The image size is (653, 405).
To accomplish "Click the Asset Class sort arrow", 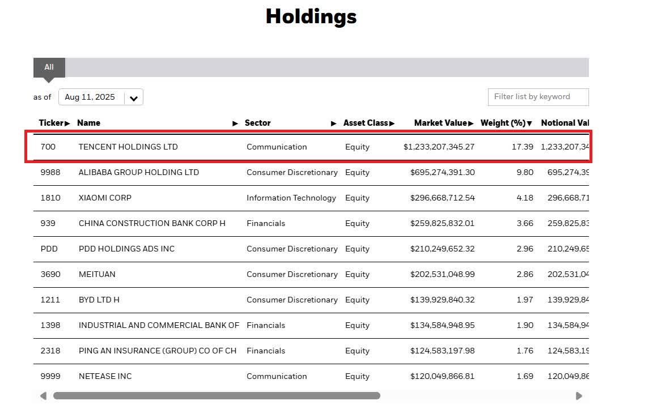I will pos(392,123).
